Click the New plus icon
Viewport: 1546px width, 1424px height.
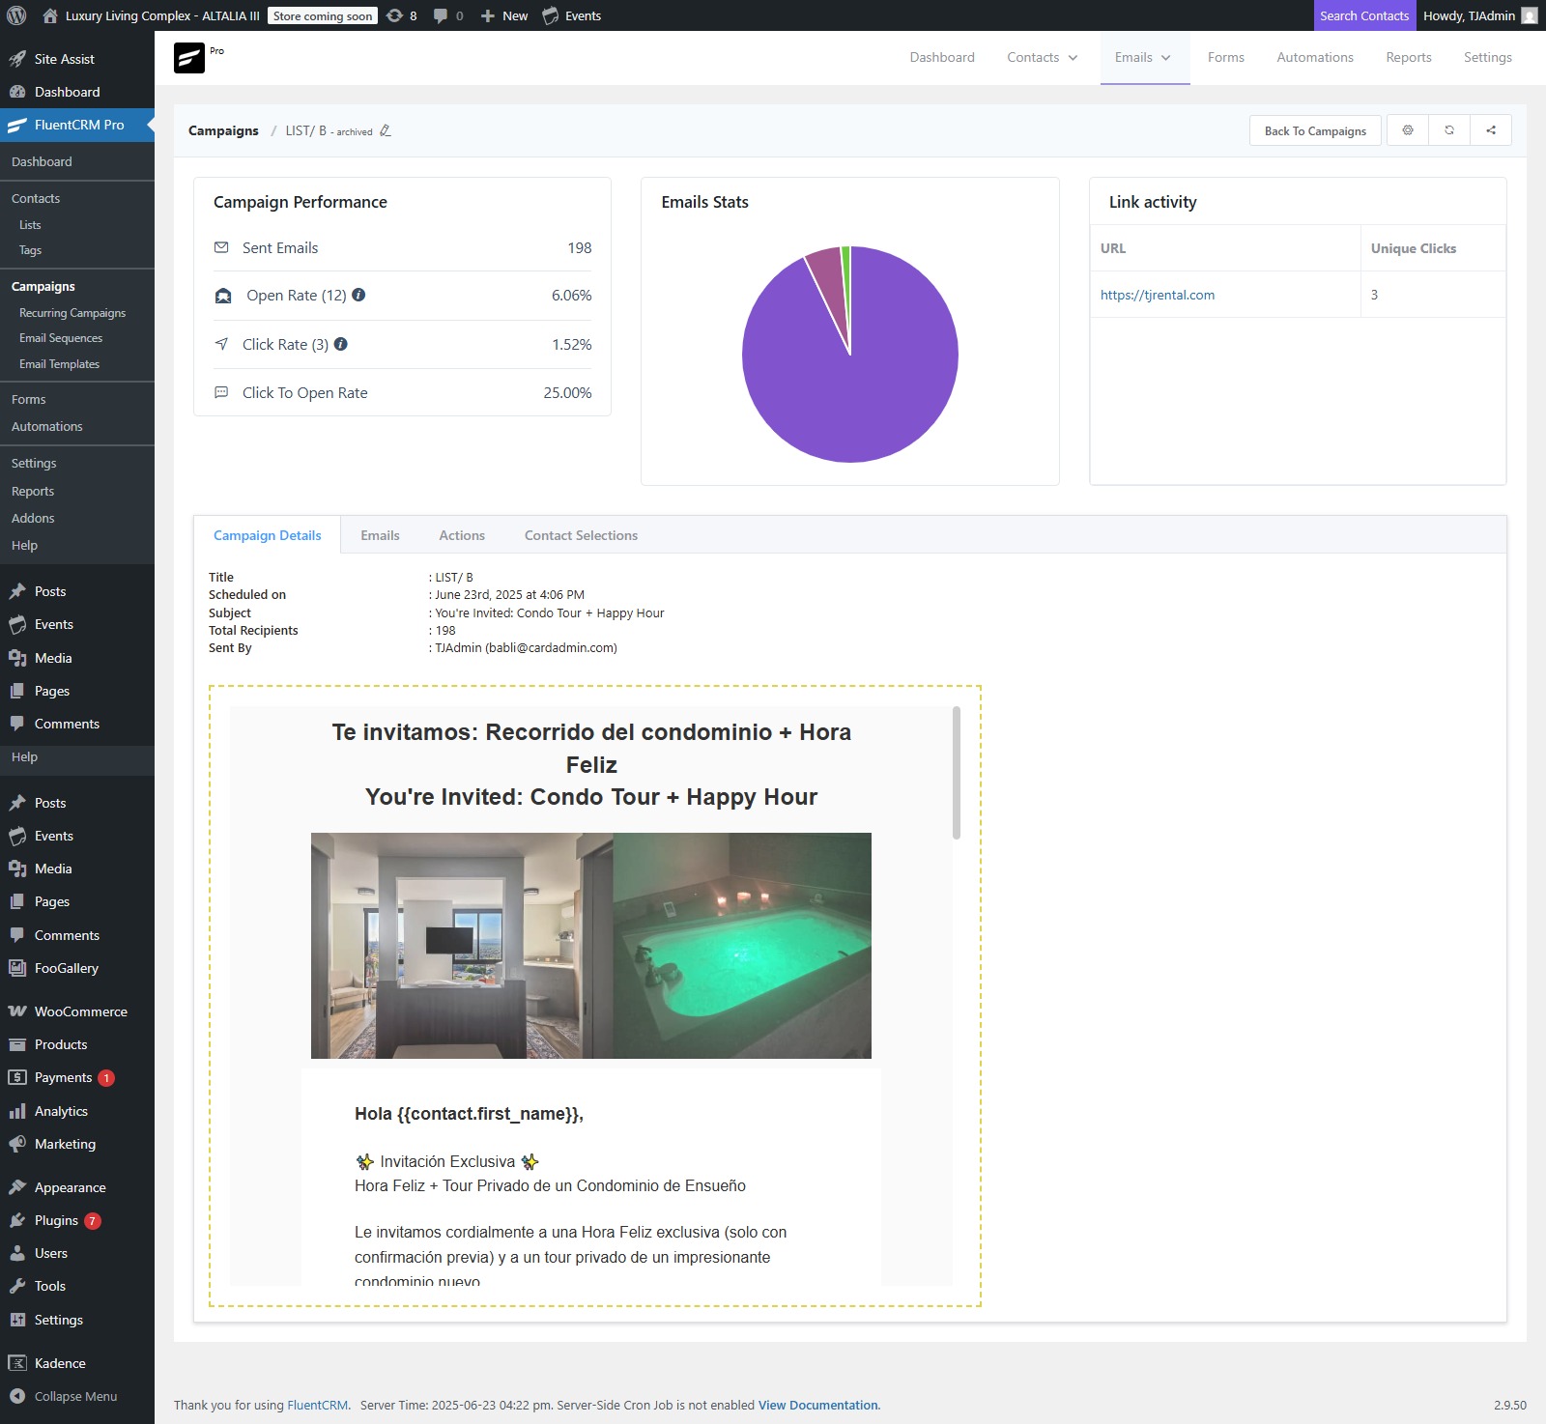click(488, 15)
